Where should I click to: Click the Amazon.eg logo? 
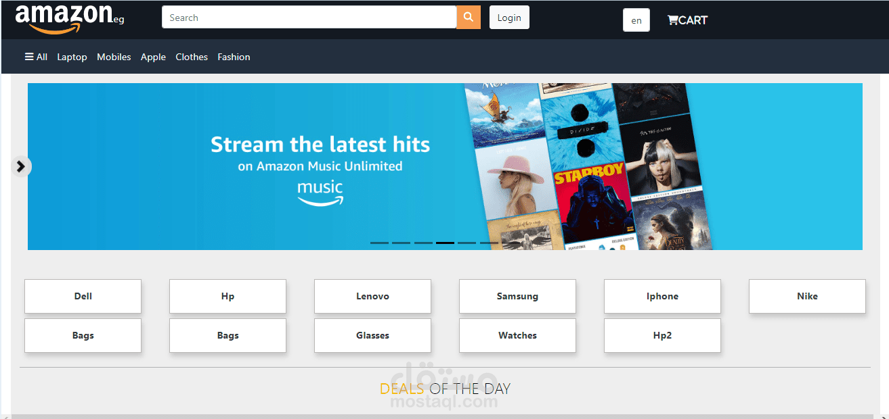click(70, 18)
